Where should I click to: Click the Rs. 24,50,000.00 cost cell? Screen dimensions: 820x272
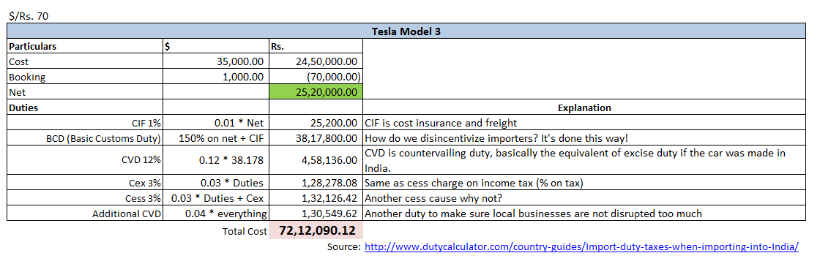pyautogui.click(x=316, y=61)
